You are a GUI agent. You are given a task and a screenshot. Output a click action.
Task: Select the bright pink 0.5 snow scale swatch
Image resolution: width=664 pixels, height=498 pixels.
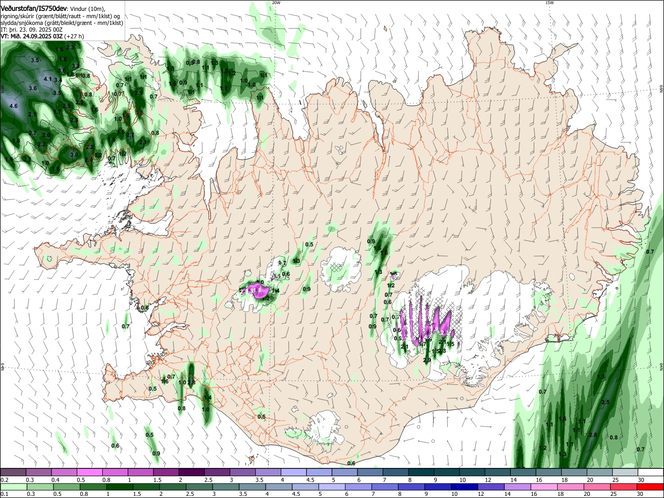point(89,473)
